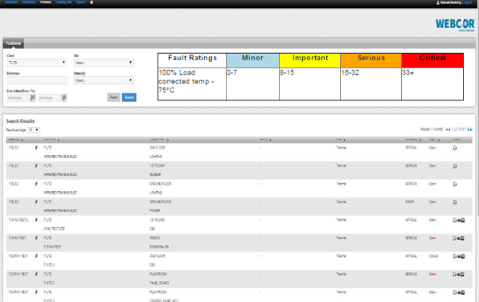
Task: Open Problems in the top navigation
Action: 46,2
